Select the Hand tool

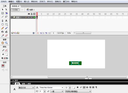pyautogui.click(x=3, y=43)
